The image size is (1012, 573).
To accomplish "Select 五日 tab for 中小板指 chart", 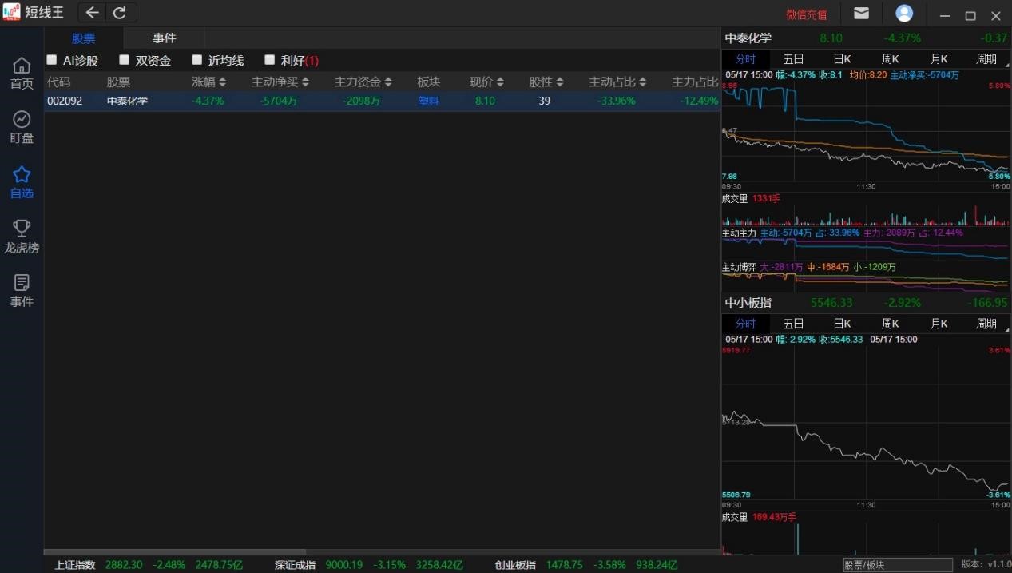I will (x=793, y=324).
